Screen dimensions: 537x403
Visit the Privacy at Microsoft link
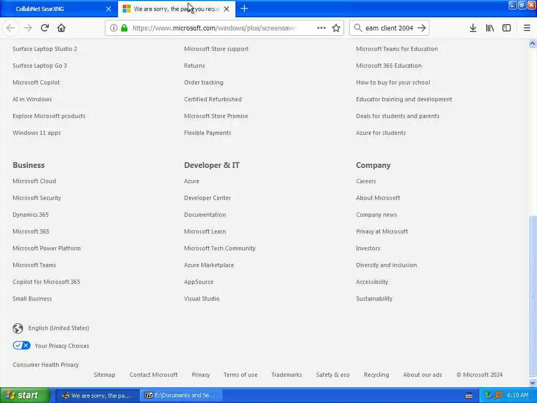coord(382,231)
